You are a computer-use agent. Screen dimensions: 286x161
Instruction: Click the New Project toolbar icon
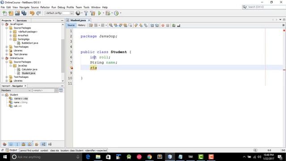11,13
